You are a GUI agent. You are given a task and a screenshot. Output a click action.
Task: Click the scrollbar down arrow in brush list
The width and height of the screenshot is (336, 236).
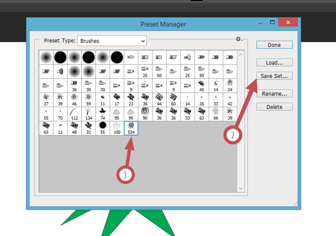click(x=241, y=188)
